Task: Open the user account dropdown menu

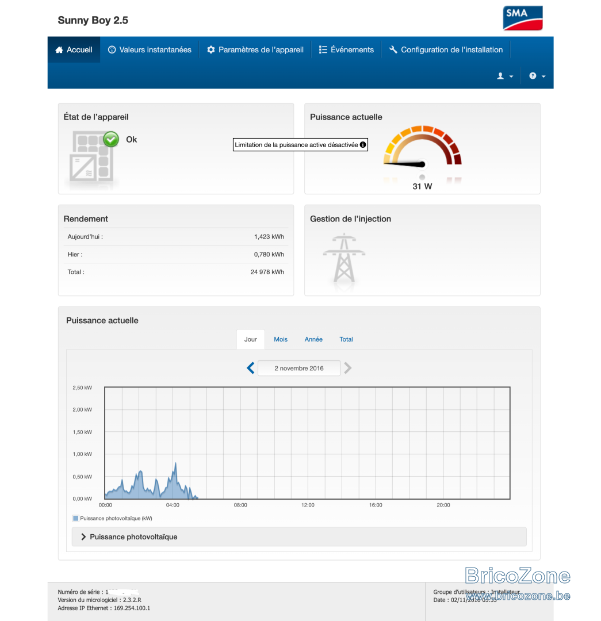Action: click(x=505, y=76)
